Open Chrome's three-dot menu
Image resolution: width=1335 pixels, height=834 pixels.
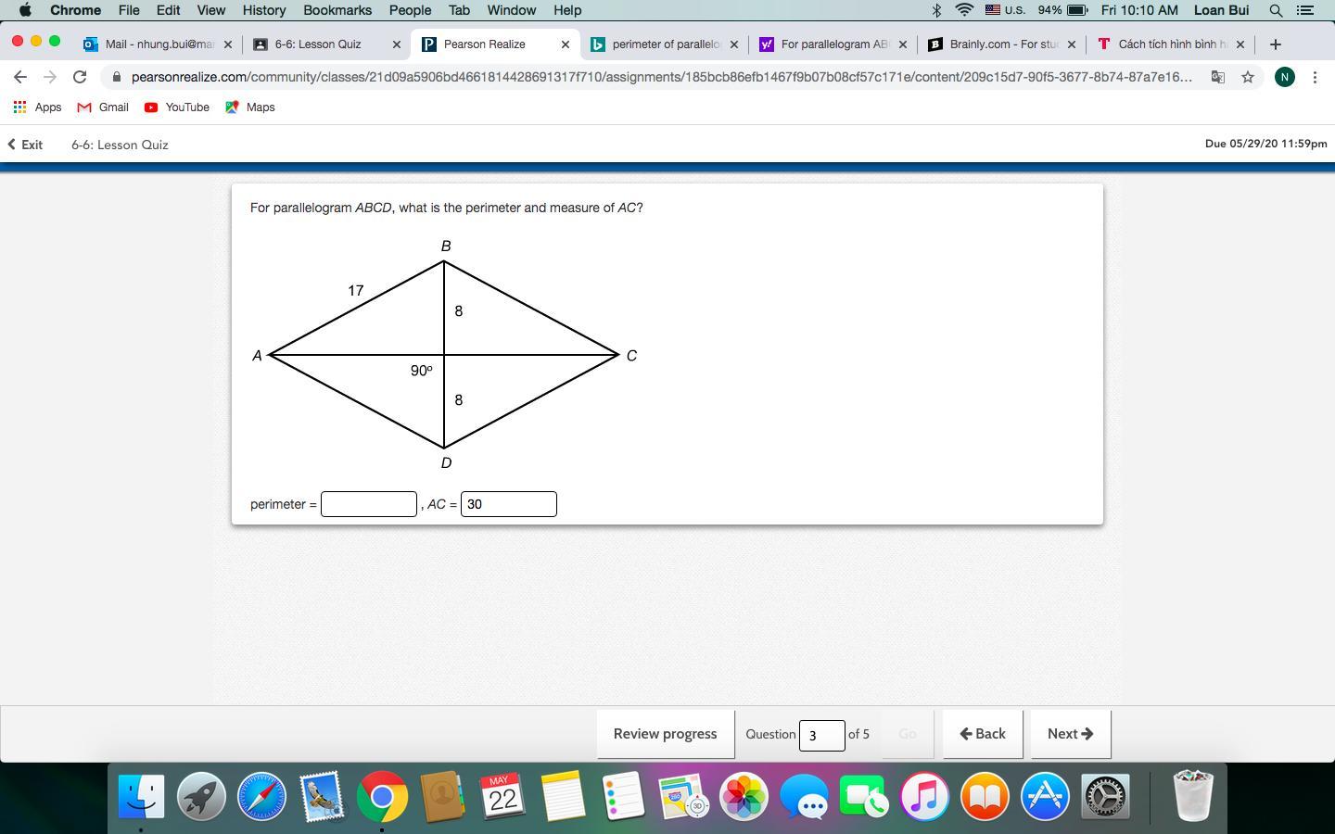(x=1315, y=77)
